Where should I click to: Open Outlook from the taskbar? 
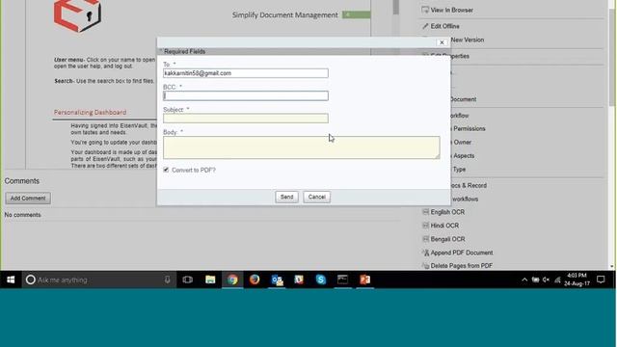click(277, 280)
